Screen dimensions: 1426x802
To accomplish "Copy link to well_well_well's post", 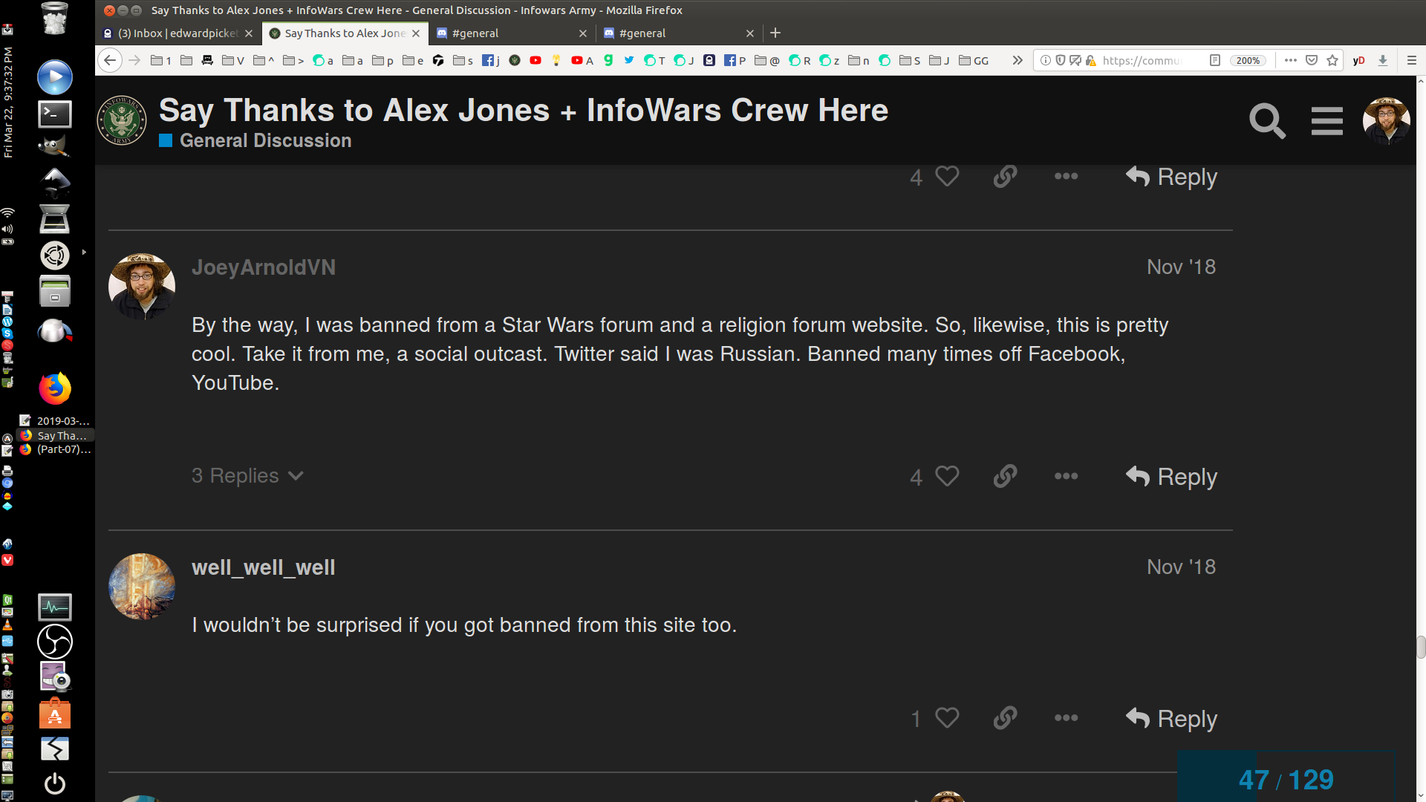I will (1005, 717).
